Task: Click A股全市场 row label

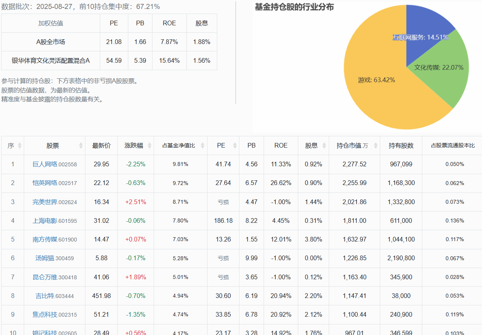Action: (x=51, y=42)
